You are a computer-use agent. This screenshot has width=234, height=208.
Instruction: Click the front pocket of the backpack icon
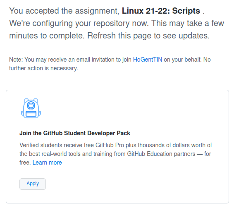pos(31,114)
